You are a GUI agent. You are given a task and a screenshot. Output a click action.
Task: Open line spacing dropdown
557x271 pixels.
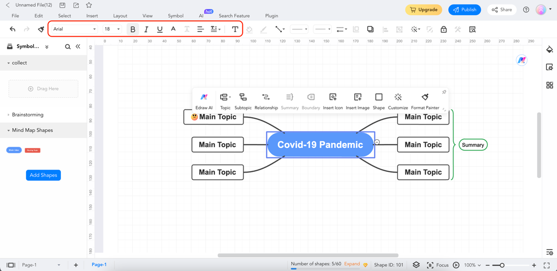tap(215, 29)
